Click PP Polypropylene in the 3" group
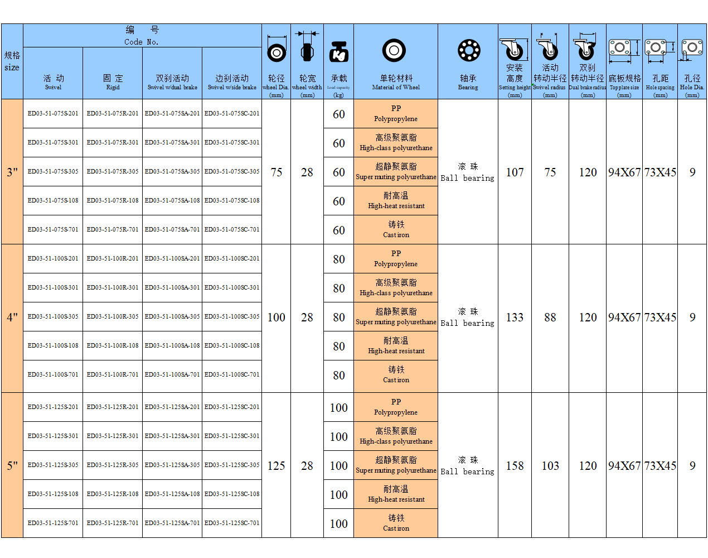The width and height of the screenshot is (708, 558). pos(396,114)
